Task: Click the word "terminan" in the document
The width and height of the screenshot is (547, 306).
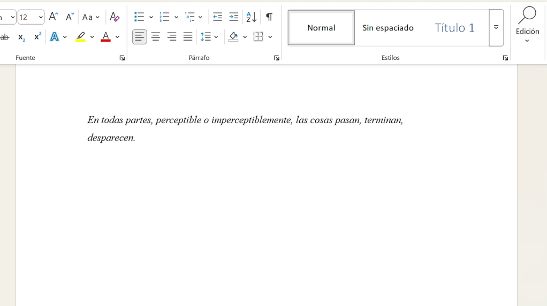Action: 383,120
